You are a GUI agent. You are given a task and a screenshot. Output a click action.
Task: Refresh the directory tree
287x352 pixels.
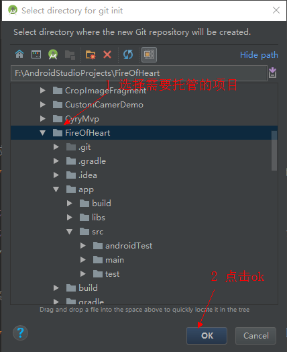tap(128, 54)
